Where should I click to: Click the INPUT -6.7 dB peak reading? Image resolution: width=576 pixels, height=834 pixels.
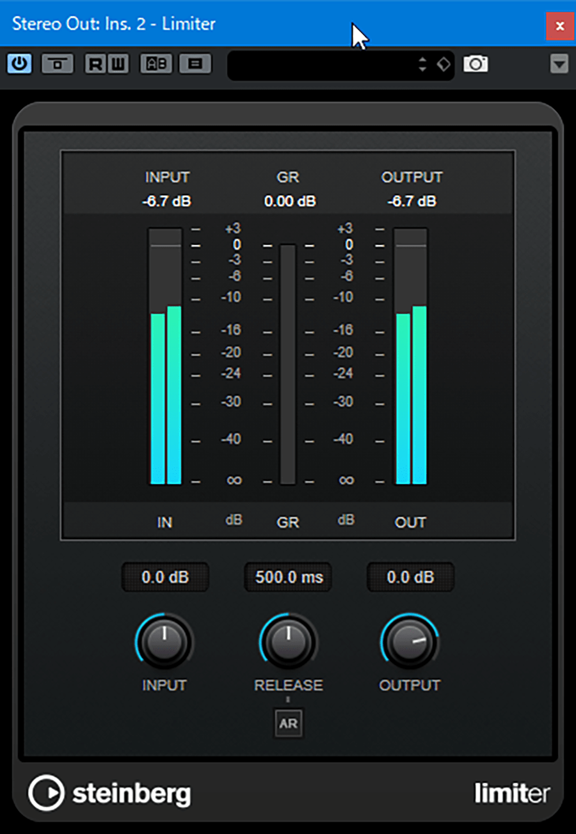pos(166,201)
